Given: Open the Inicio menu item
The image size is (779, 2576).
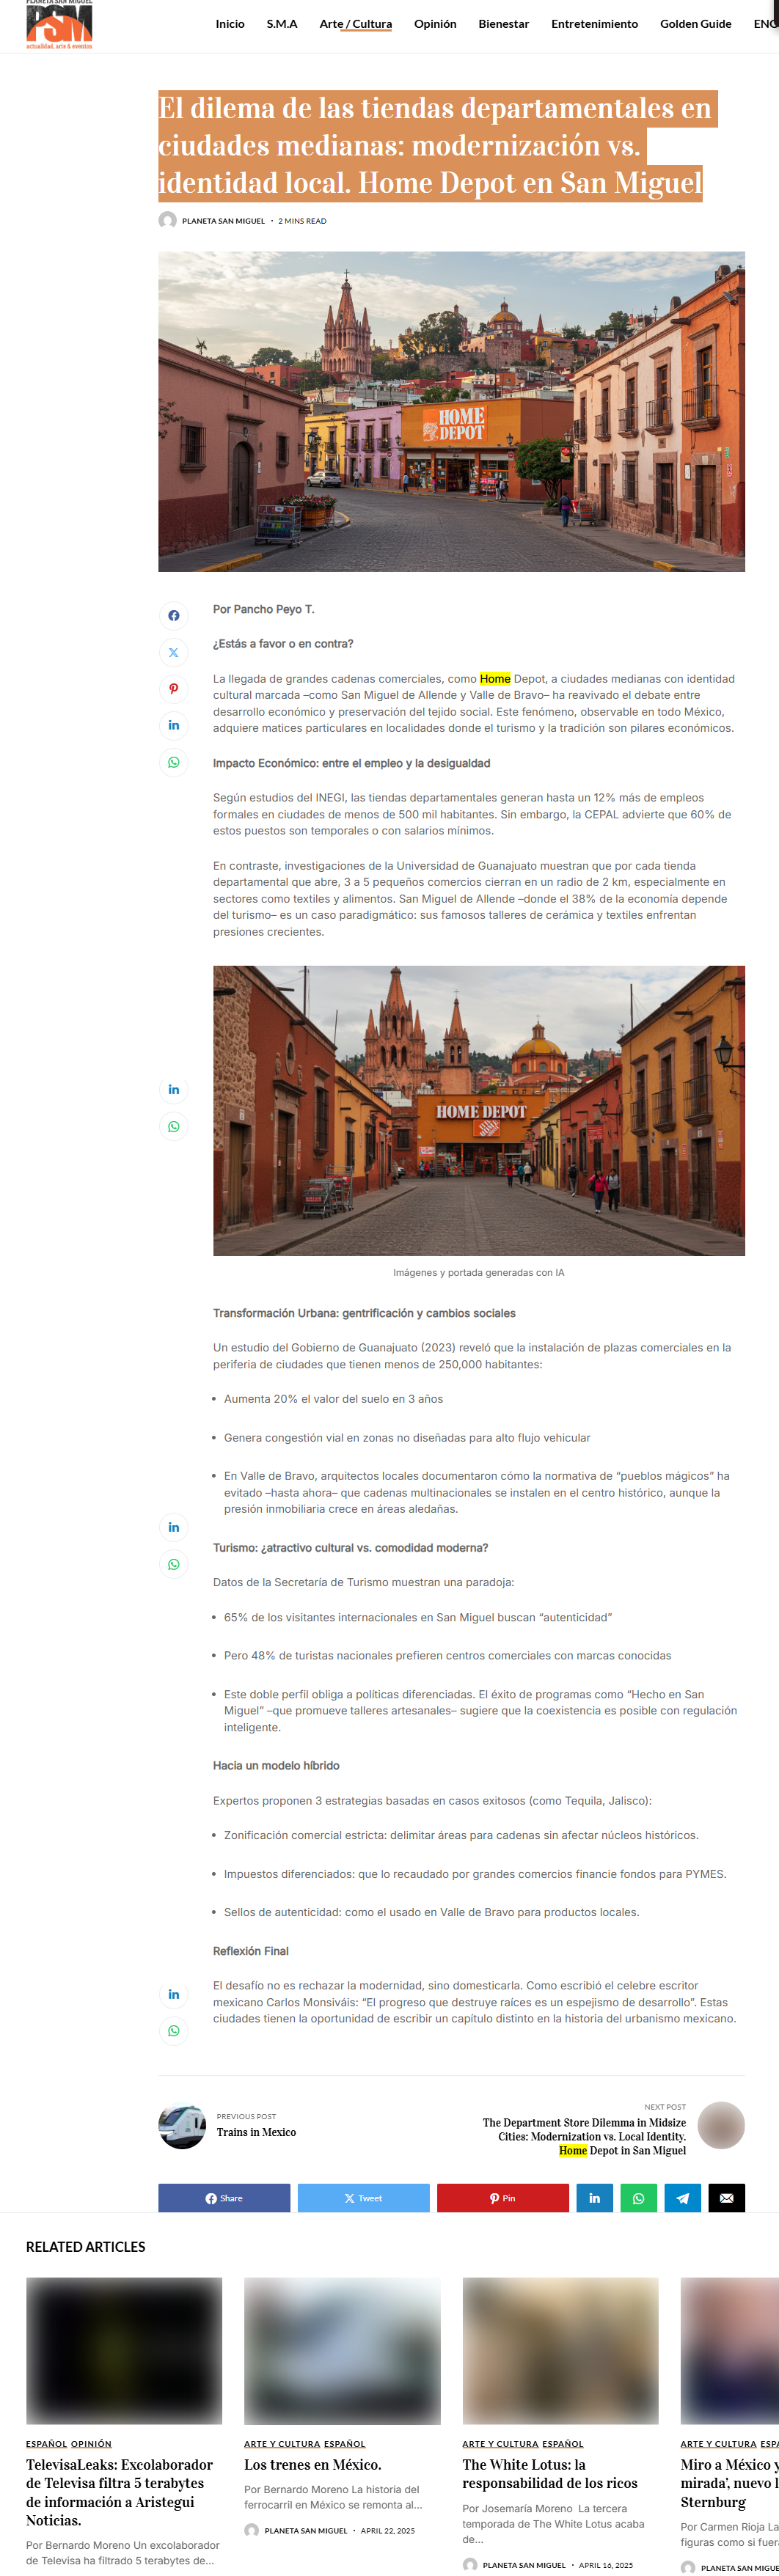Looking at the screenshot, I should tap(230, 24).
